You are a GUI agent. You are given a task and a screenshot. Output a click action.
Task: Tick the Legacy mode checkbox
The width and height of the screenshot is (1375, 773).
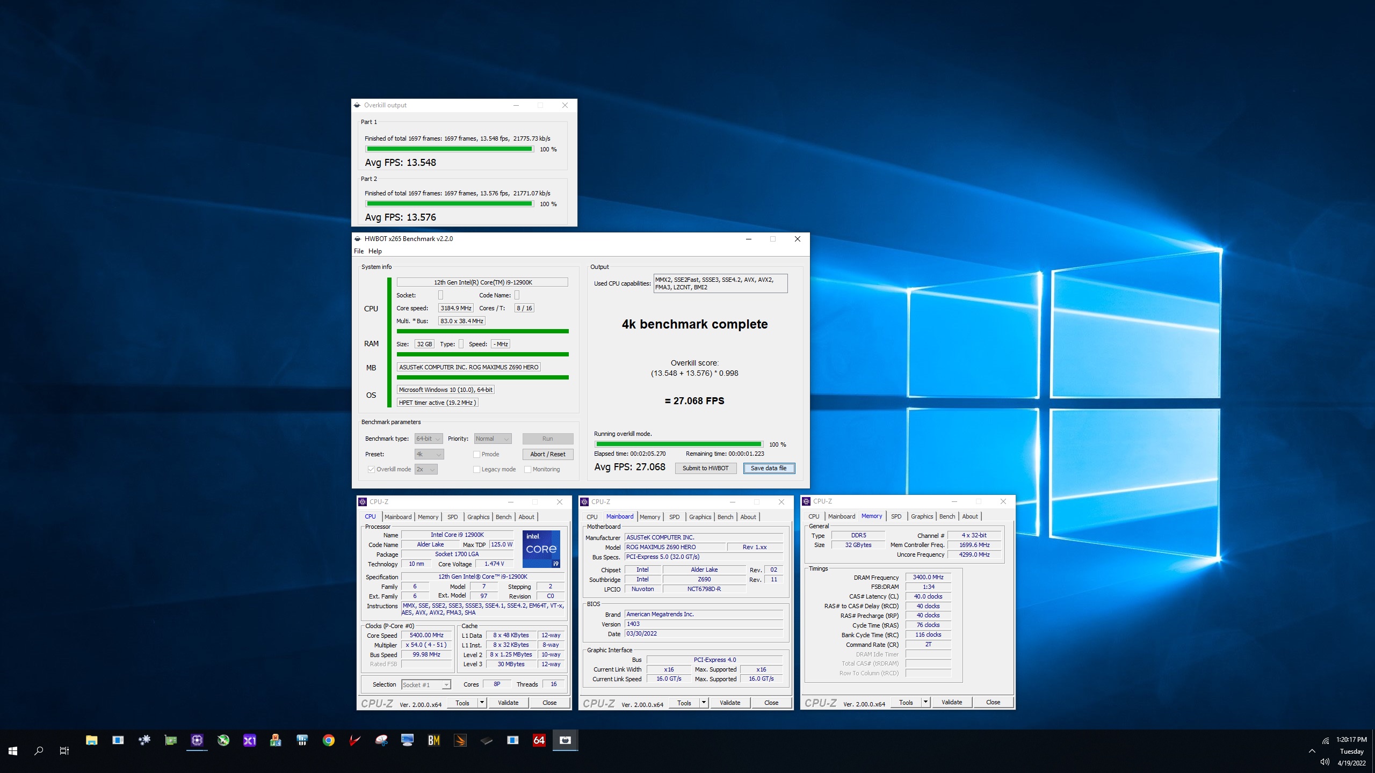(476, 469)
